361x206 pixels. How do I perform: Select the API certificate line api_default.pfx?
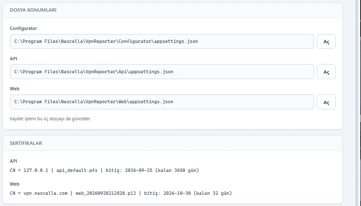104,170
